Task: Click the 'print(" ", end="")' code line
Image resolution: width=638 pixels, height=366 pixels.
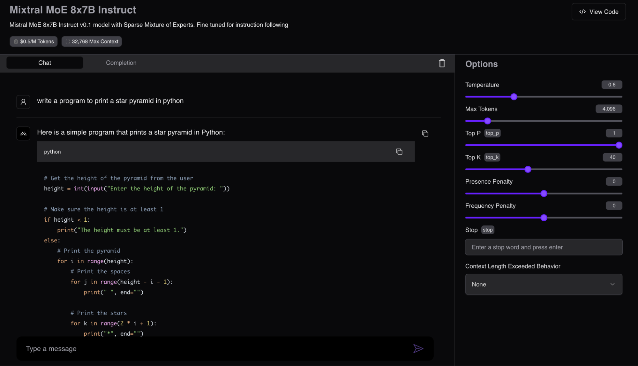Action: [113, 292]
